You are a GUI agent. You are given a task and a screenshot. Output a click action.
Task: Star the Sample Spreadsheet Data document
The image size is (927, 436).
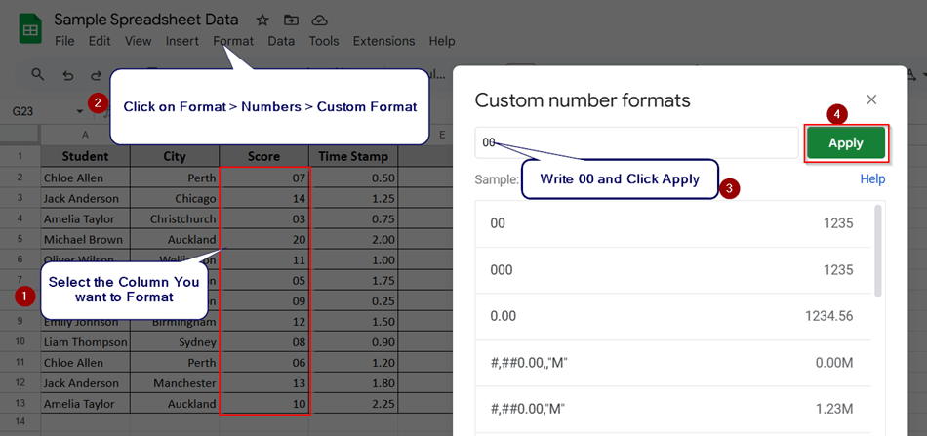(x=262, y=20)
